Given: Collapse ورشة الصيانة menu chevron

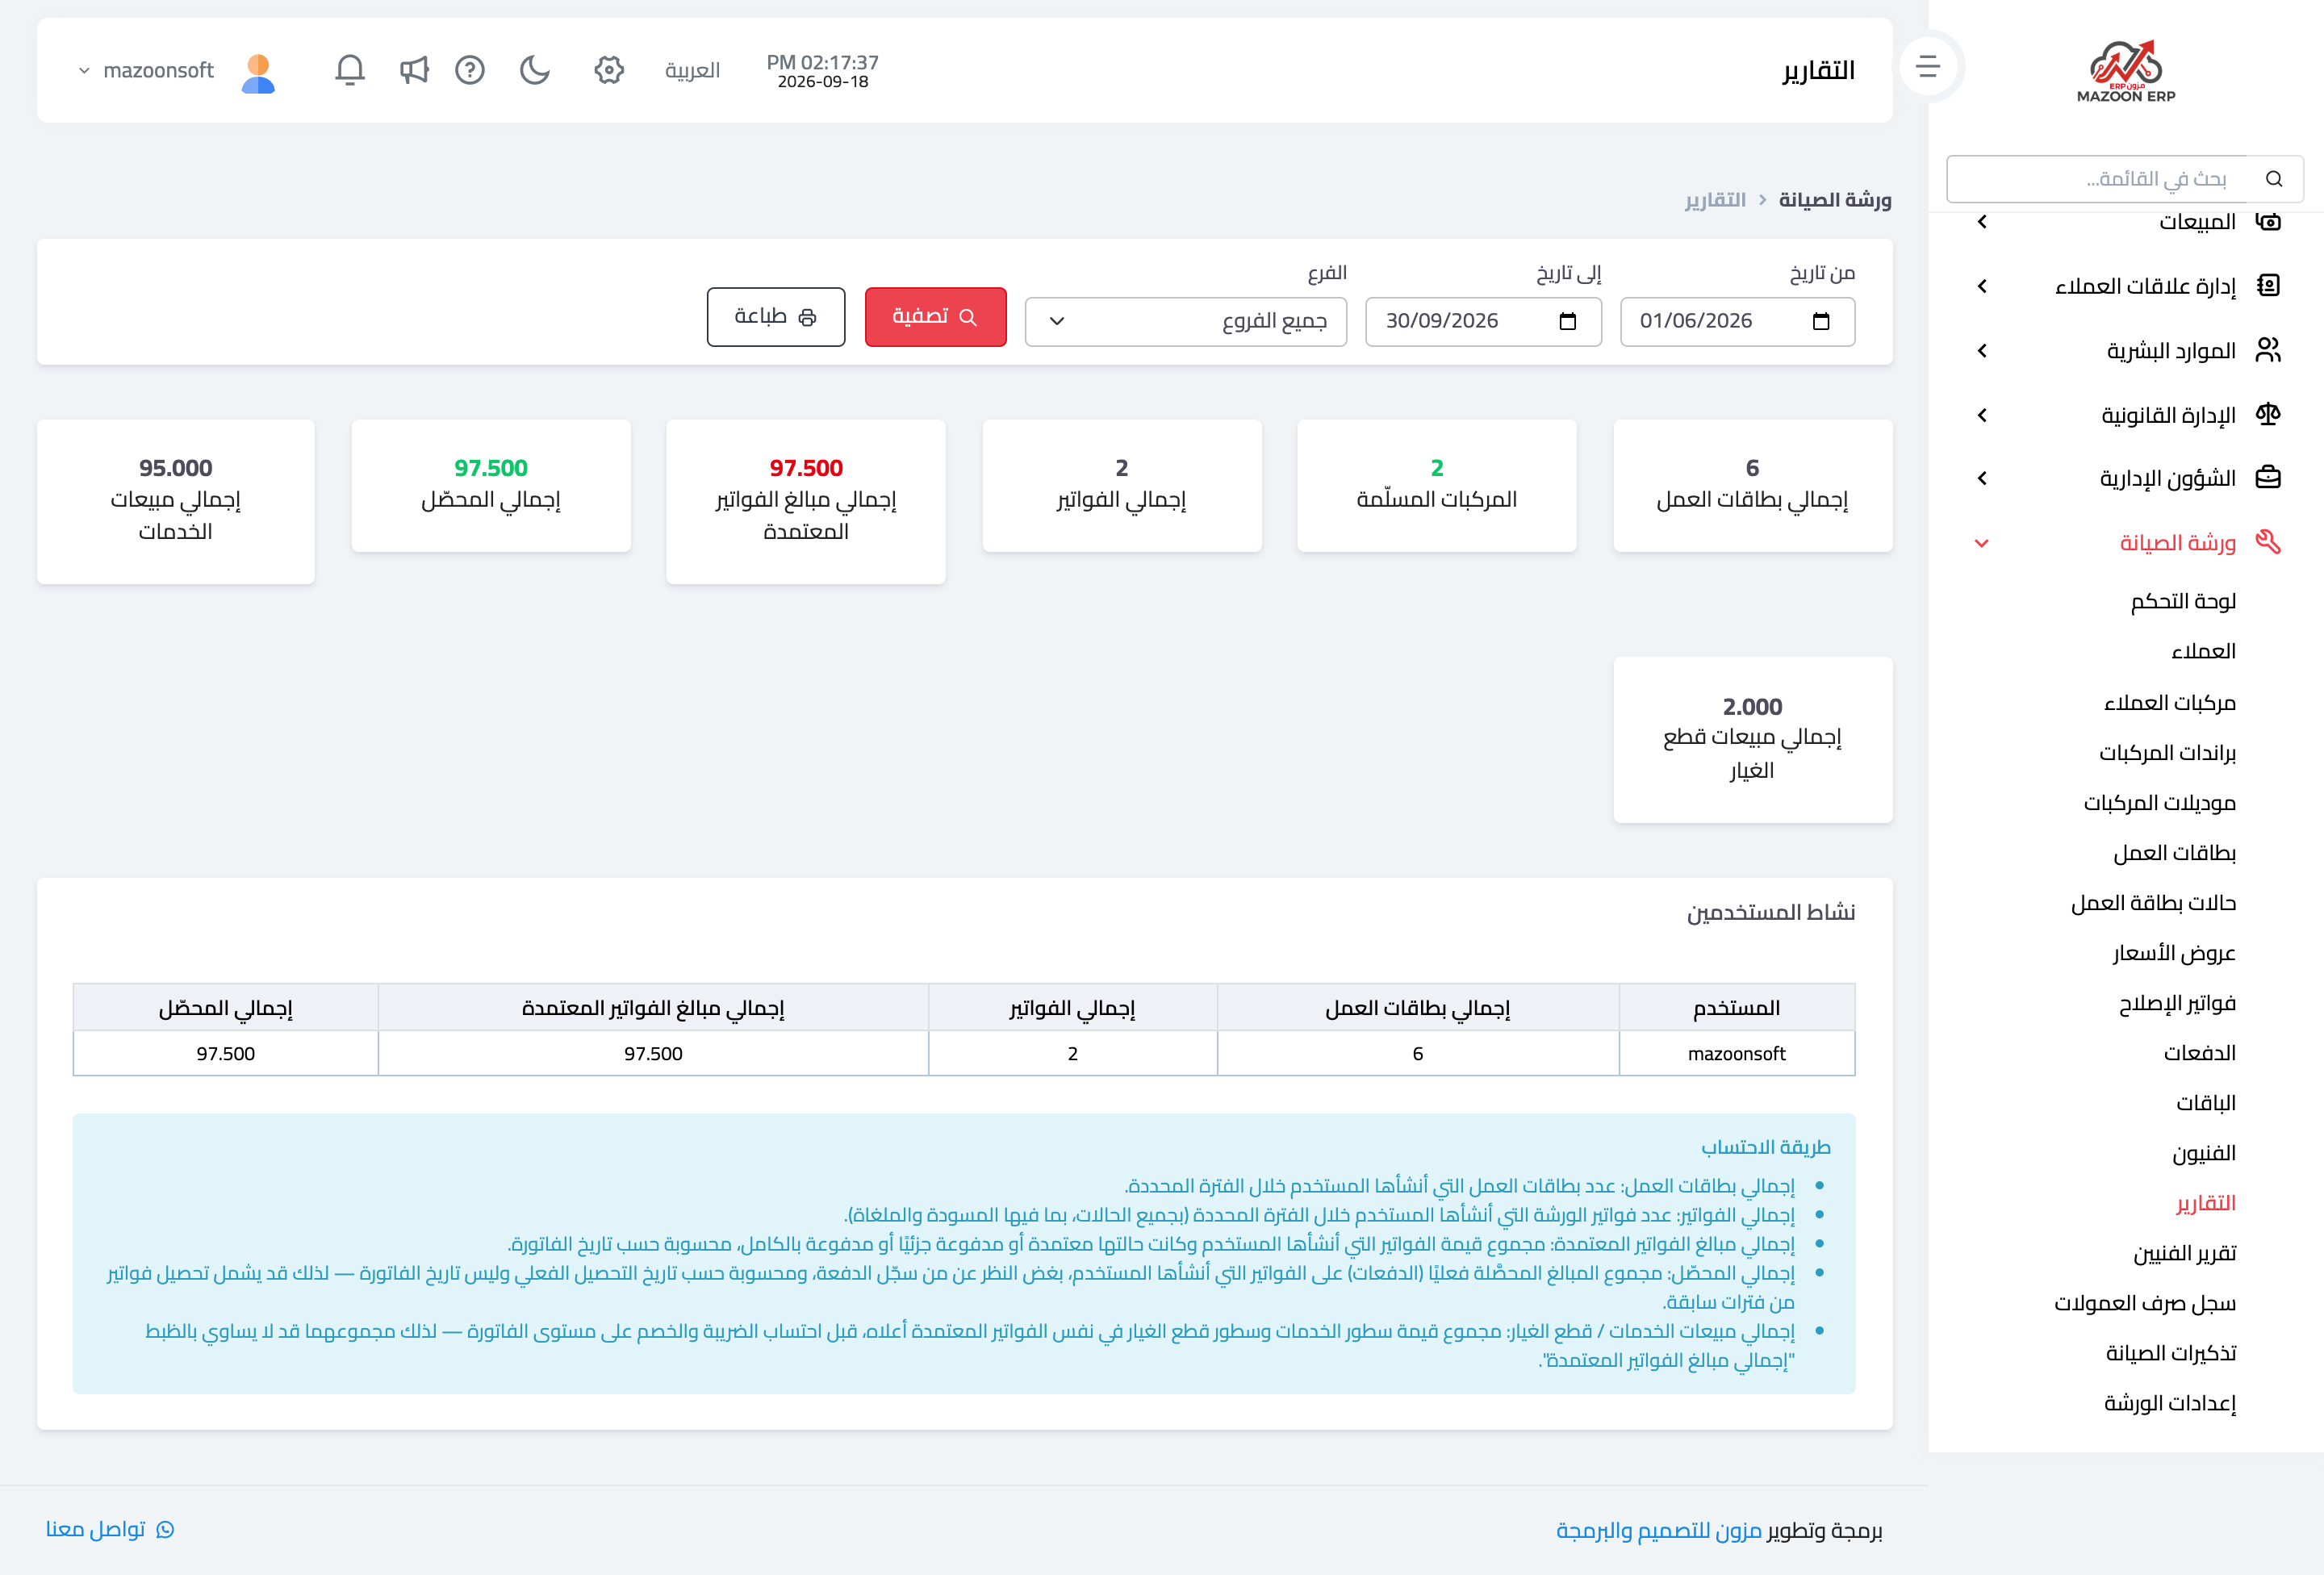Looking at the screenshot, I should pos(1982,543).
